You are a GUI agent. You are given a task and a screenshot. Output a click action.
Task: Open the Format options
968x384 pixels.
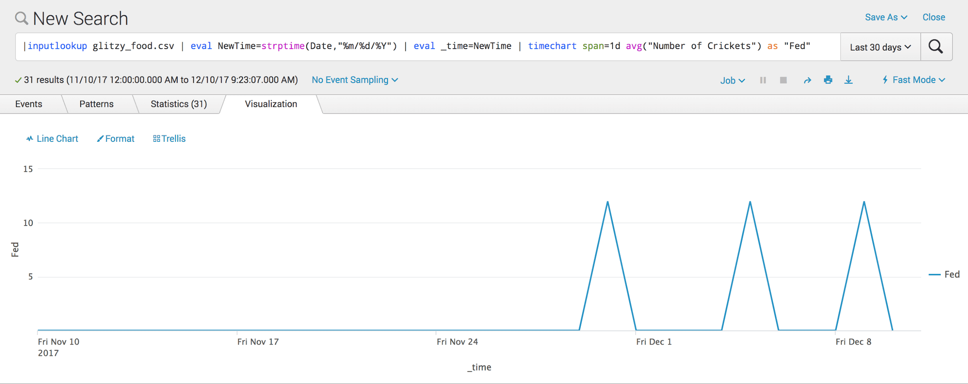[x=116, y=139]
